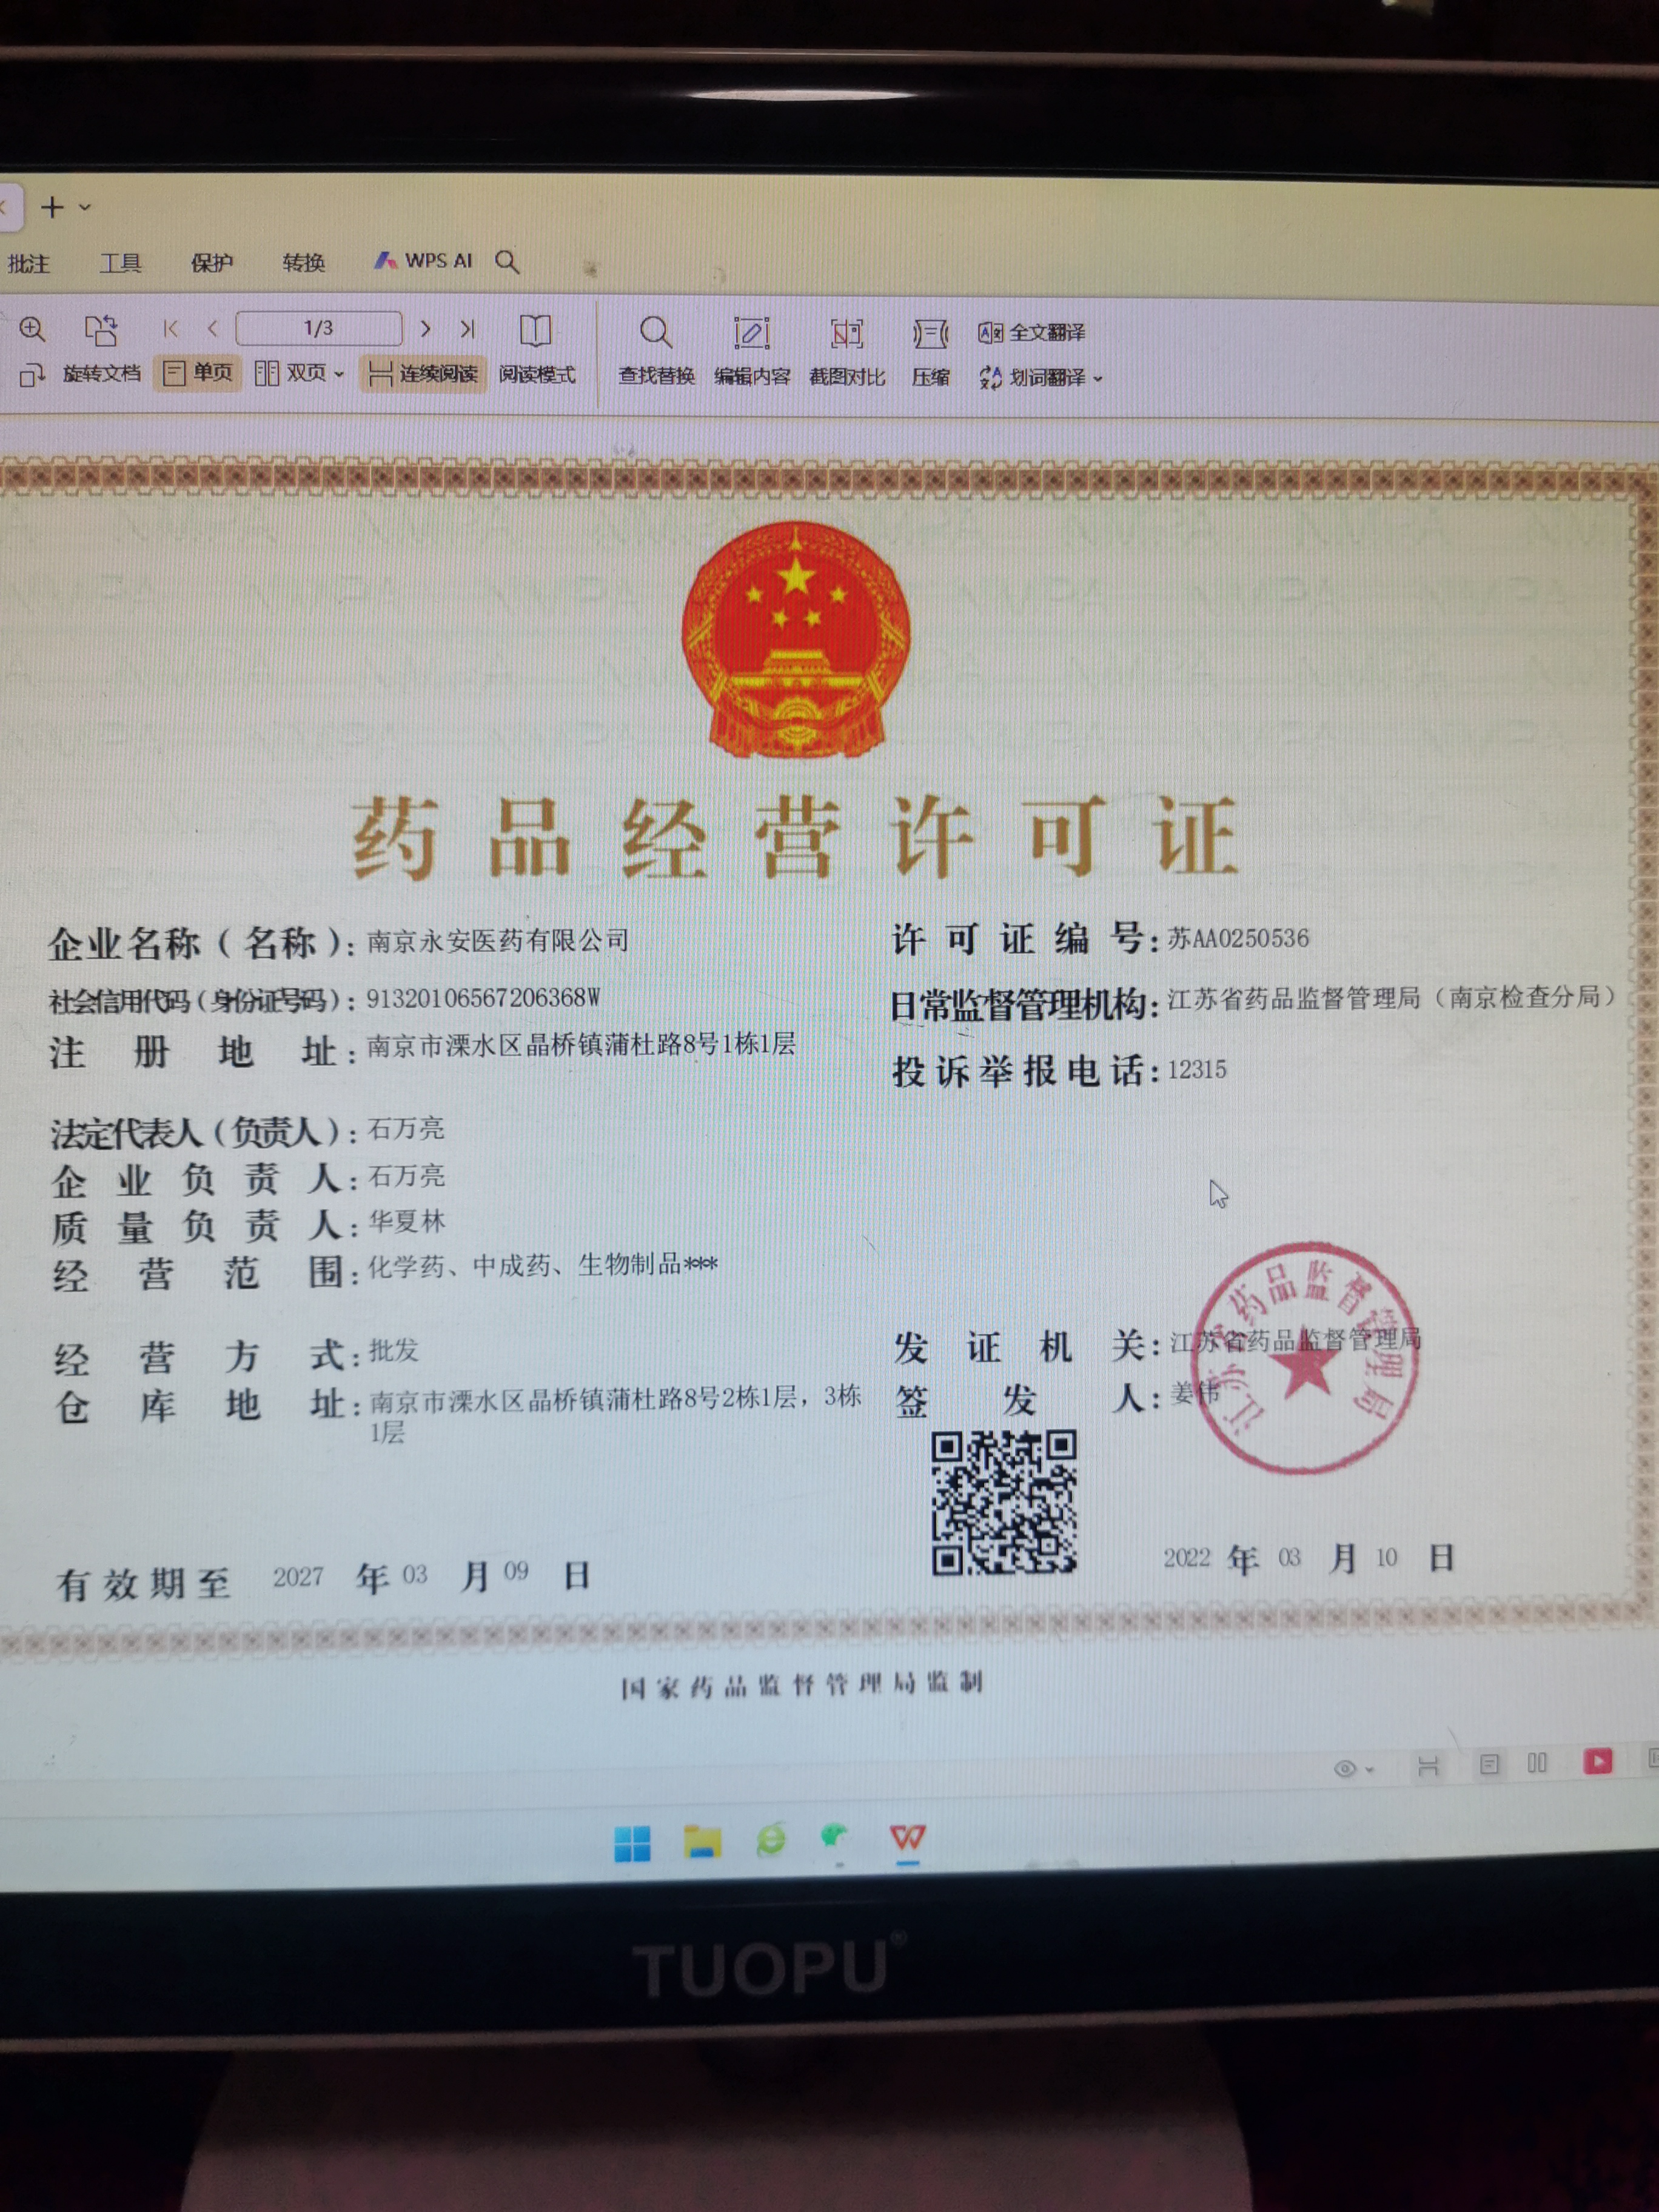Click the 压缩 label
This screenshot has width=1659, height=2212.
coord(930,377)
